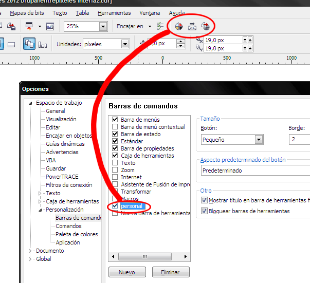This screenshot has height=283, width=310.
Task: Click the nudge distance px field
Action: [x=162, y=44]
